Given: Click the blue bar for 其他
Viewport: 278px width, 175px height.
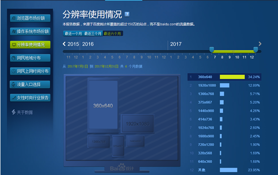Looking at the screenshot, I should pos(229,170).
